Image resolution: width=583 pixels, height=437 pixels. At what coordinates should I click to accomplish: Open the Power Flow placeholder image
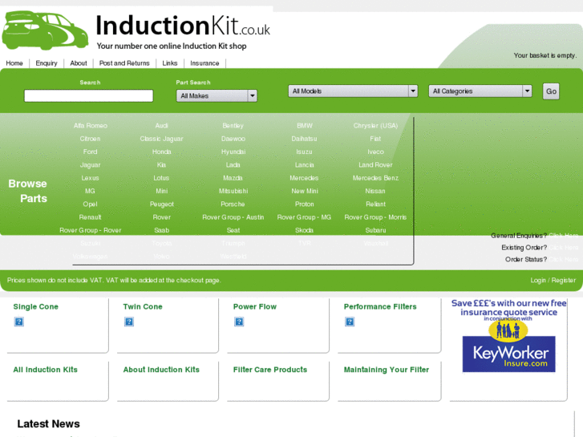[x=239, y=322]
